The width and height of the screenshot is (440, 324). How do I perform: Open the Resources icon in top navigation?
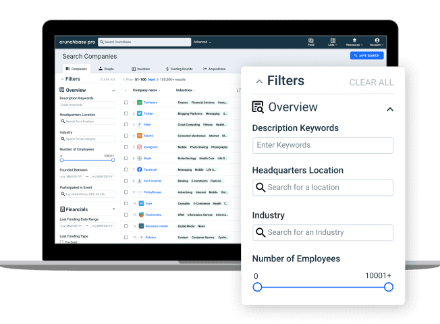pos(354,42)
